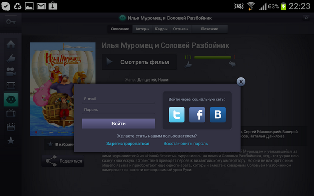
Task: Sign in with Twitter icon
Action: [176, 114]
